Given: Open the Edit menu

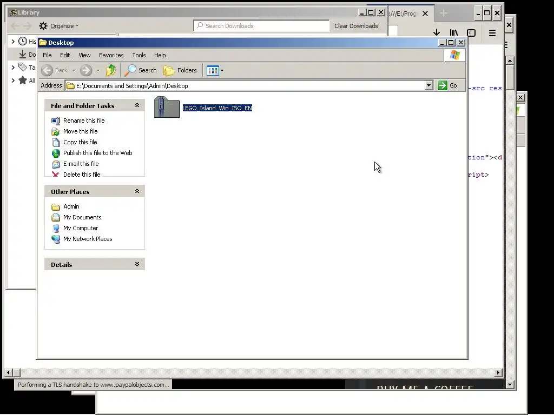Looking at the screenshot, I should pyautogui.click(x=65, y=55).
